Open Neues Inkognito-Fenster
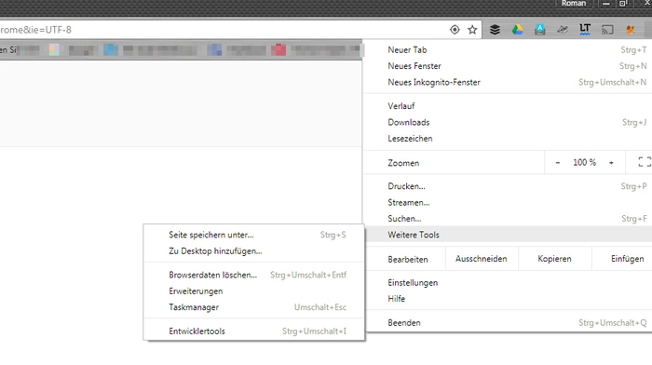Viewport: 652px width, 365px height. [x=508, y=82]
